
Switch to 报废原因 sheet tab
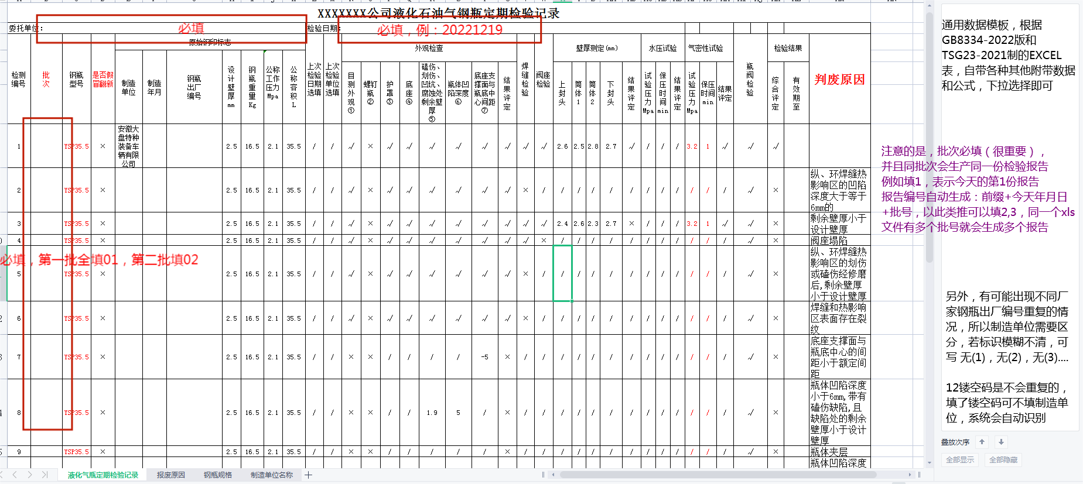click(x=171, y=475)
